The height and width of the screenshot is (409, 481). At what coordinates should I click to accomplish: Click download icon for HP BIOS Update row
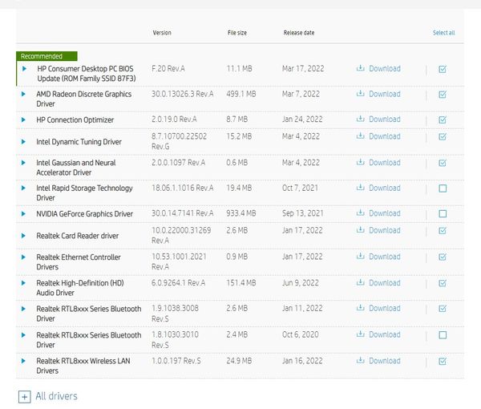[361, 68]
